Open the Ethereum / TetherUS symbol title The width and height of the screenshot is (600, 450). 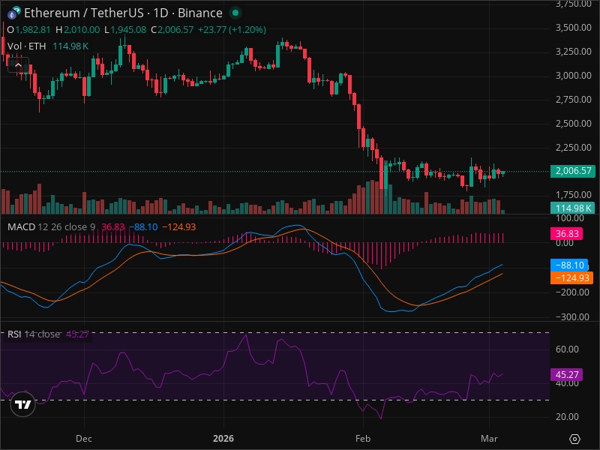coord(123,13)
